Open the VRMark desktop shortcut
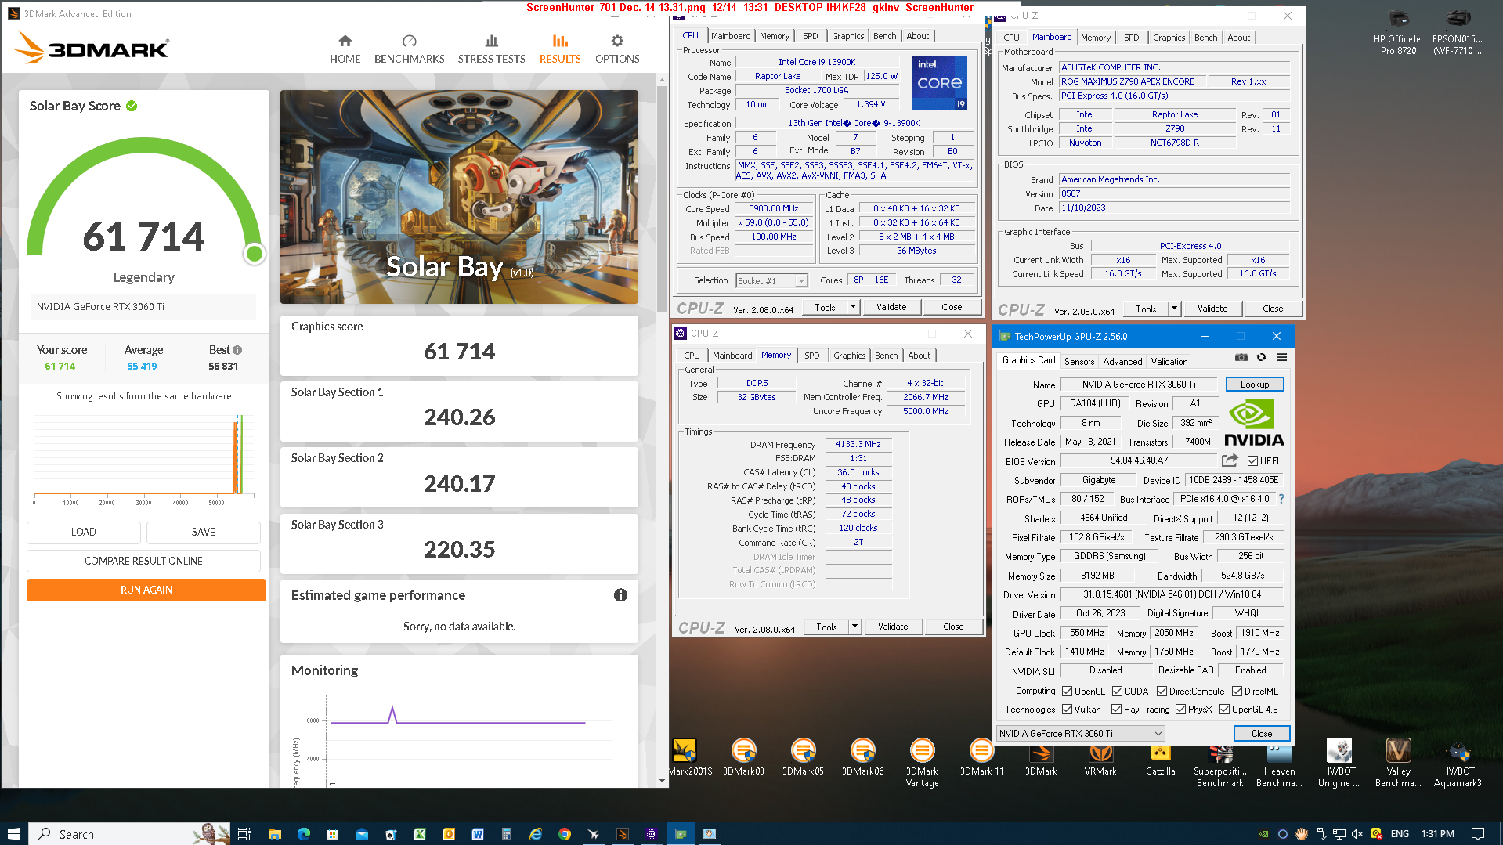The image size is (1503, 845). click(1100, 757)
